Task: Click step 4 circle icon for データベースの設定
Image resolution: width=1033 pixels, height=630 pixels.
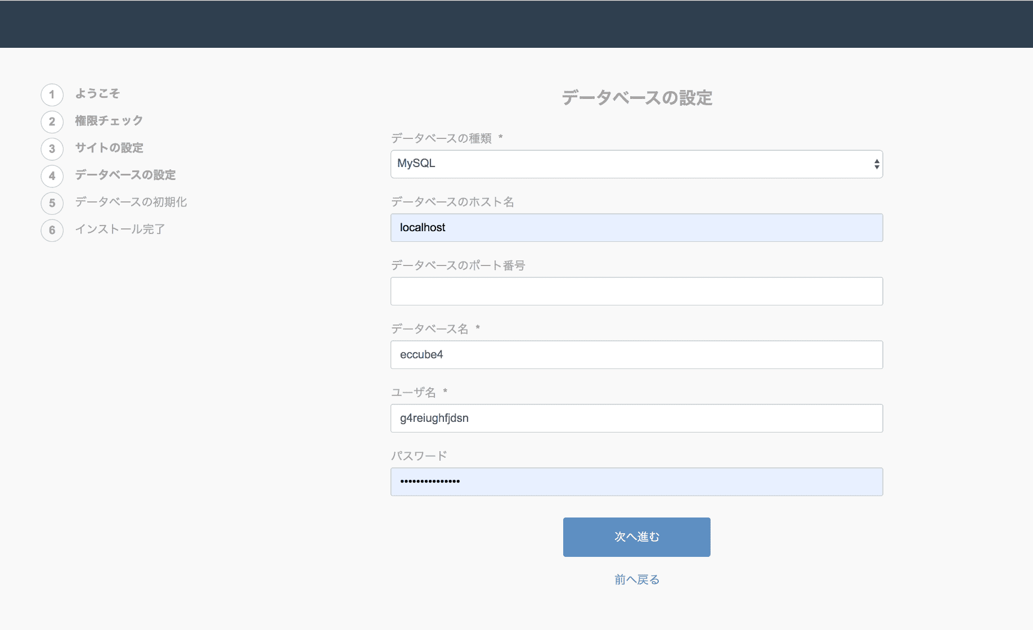Action: point(52,175)
